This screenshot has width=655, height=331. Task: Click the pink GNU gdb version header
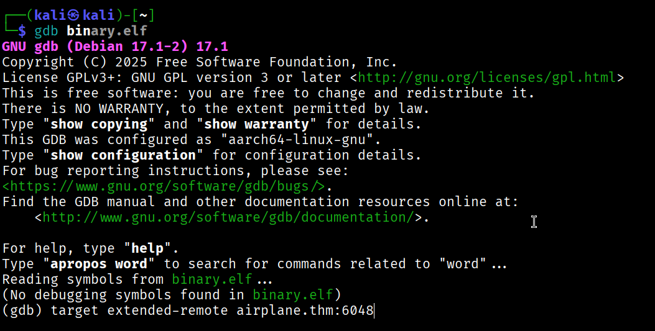tap(115, 47)
